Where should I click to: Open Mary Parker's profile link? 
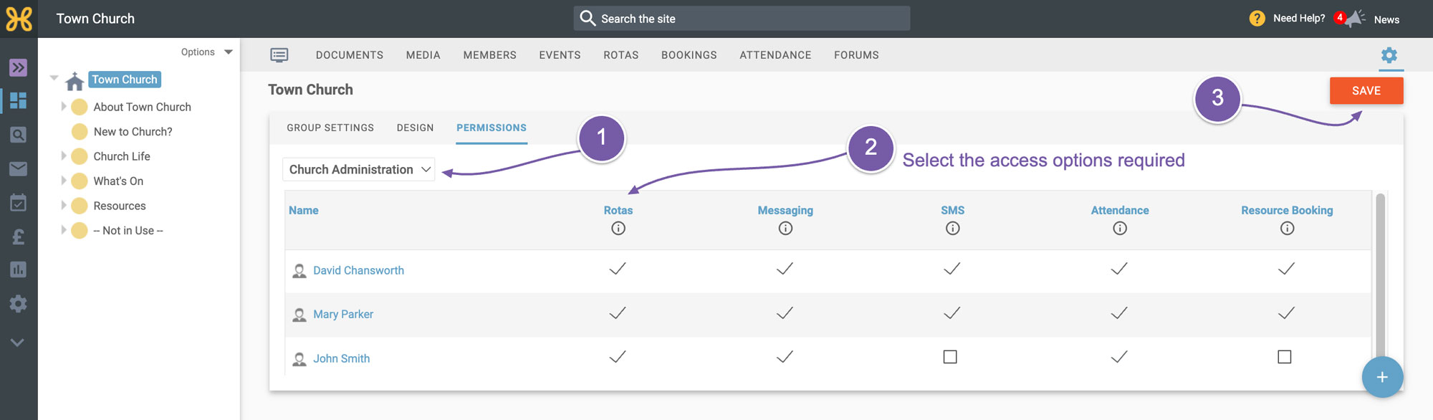(343, 315)
